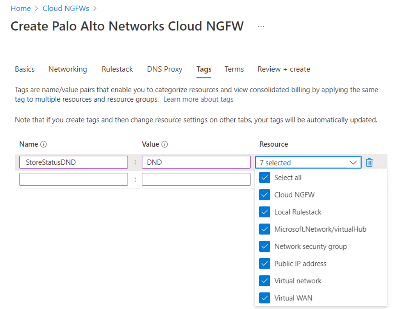Open the Rulestack tab
The height and width of the screenshot is (309, 408).
[x=117, y=69]
